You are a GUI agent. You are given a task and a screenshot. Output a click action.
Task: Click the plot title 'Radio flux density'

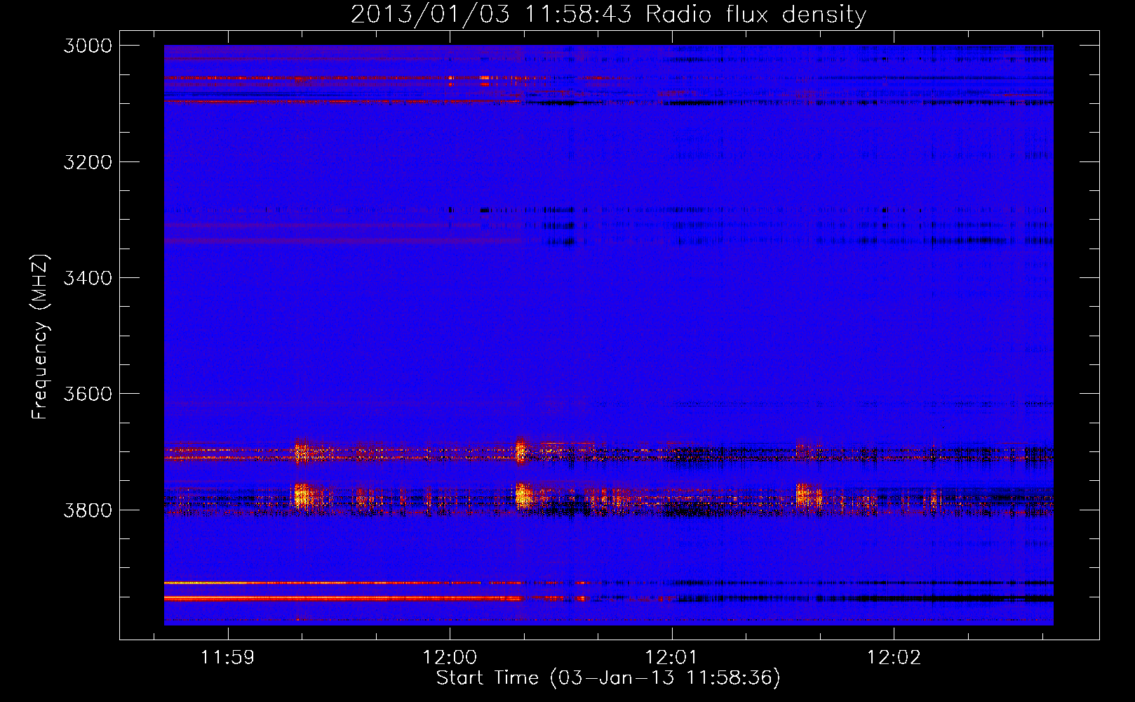coord(755,15)
